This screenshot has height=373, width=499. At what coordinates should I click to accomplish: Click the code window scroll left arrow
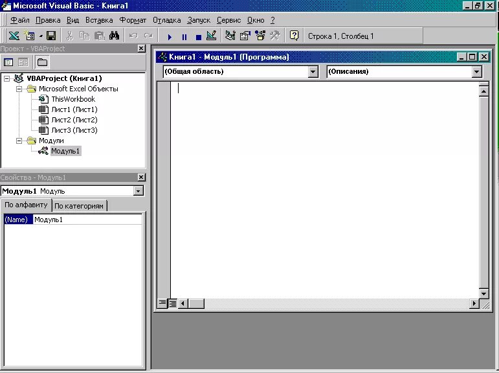tap(183, 304)
